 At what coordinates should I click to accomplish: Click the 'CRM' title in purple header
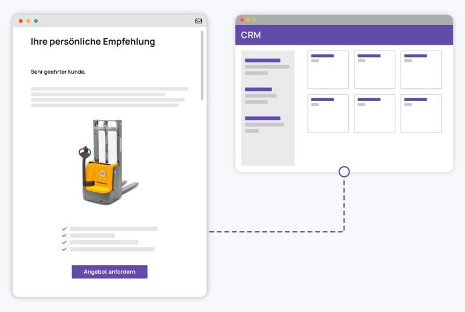coord(251,35)
